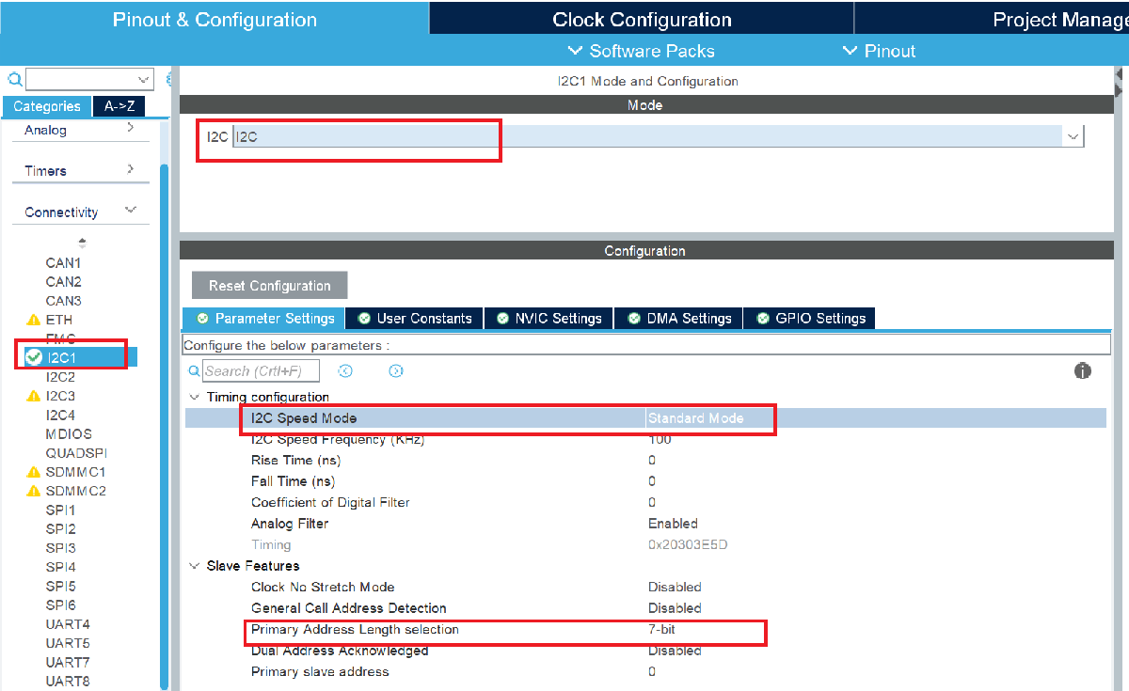Open the I2C mode dropdown
This screenshot has width=1129, height=691.
point(1072,135)
